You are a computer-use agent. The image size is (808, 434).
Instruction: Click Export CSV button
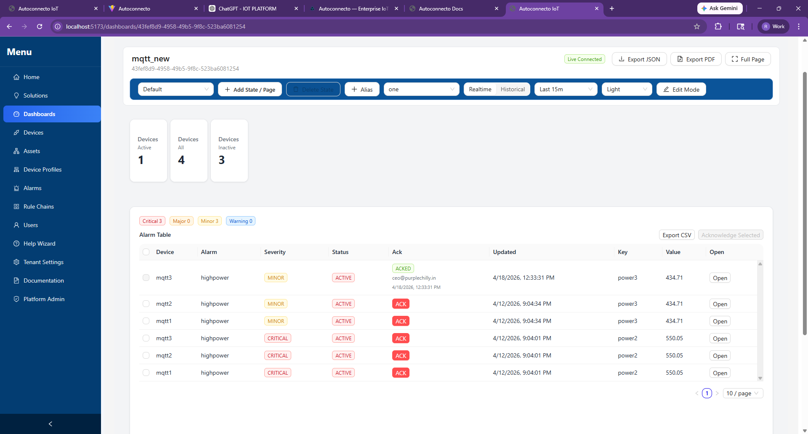pyautogui.click(x=677, y=235)
